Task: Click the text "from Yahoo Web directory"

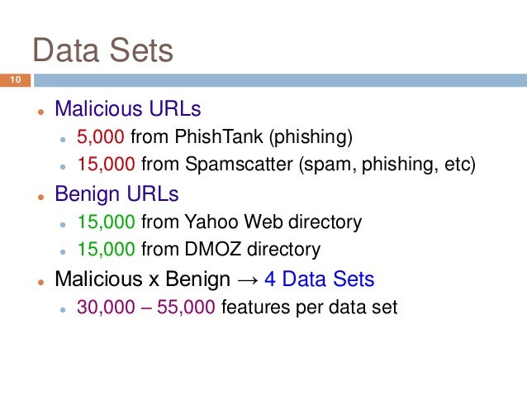Action: [x=252, y=222]
